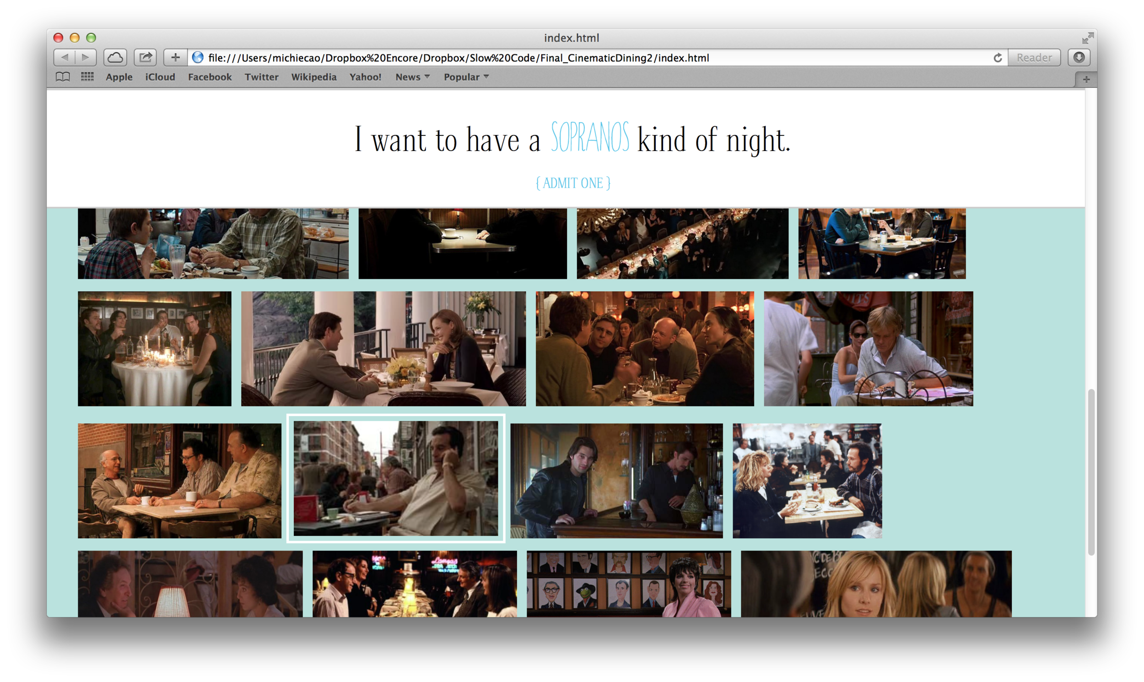Screen dimensions: 1144x682
Task: Select the dark booth with lamp thumbnail
Action: tap(462, 244)
